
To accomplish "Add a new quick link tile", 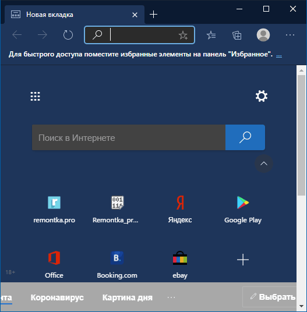I will coord(243,260).
